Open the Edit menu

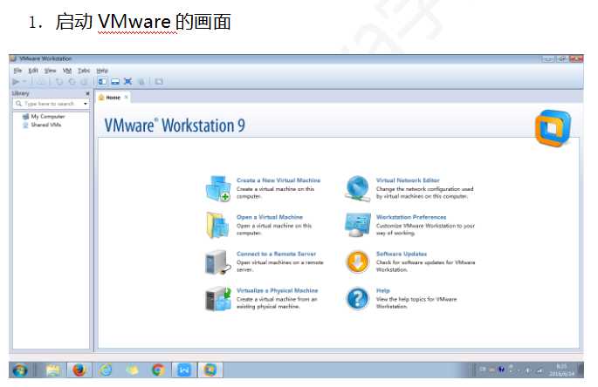coord(33,71)
